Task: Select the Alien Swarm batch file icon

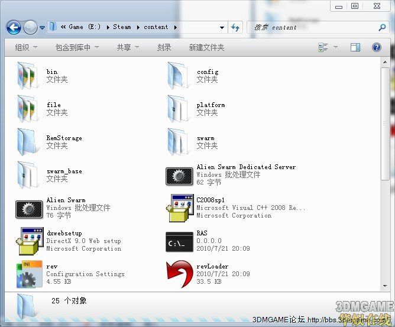Action: (x=29, y=209)
